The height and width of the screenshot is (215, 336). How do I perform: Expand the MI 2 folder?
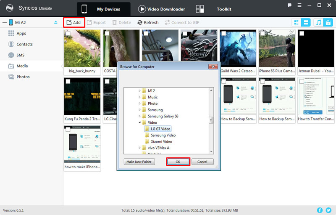click(139, 91)
